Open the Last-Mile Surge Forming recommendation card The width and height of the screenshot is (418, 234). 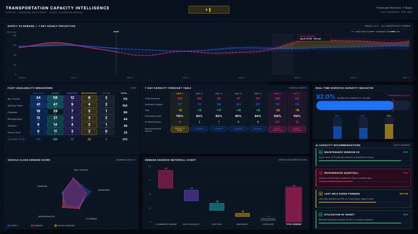click(x=363, y=199)
